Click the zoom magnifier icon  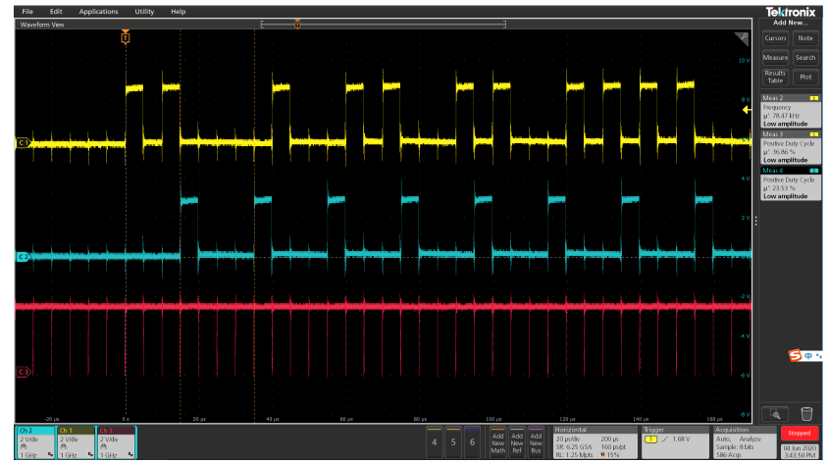pyautogui.click(x=775, y=414)
